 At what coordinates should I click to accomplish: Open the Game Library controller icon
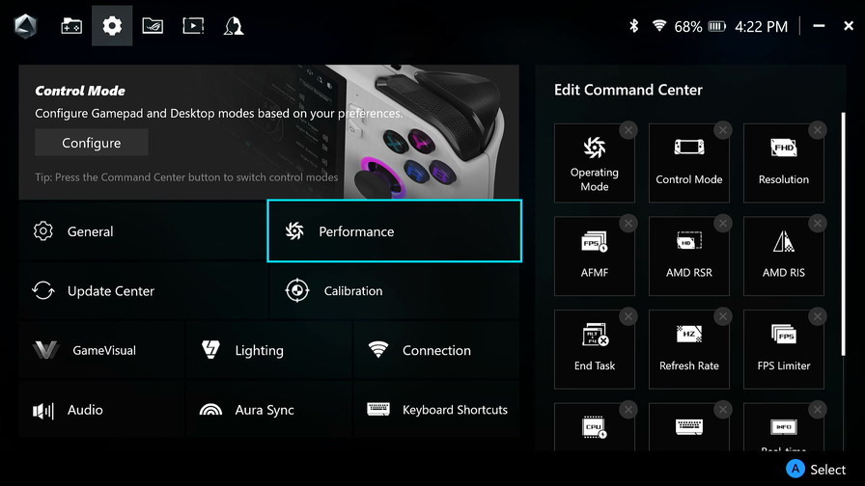click(x=71, y=26)
